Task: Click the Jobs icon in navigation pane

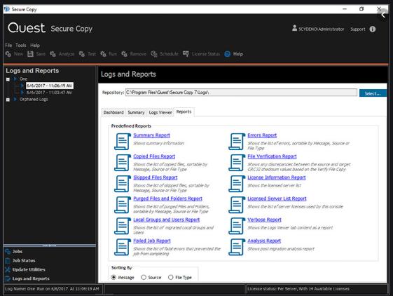Action: coord(8,252)
